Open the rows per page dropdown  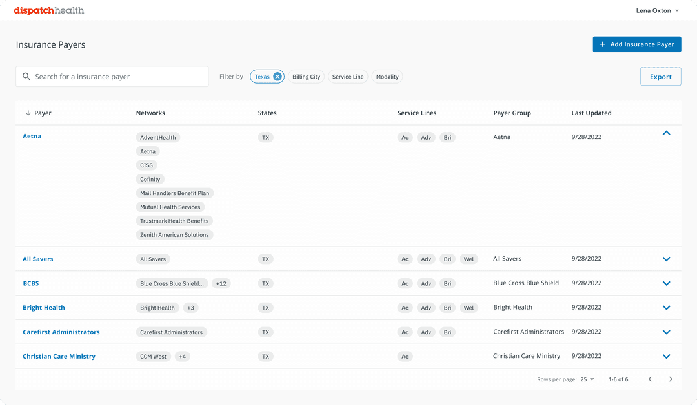[587, 379]
